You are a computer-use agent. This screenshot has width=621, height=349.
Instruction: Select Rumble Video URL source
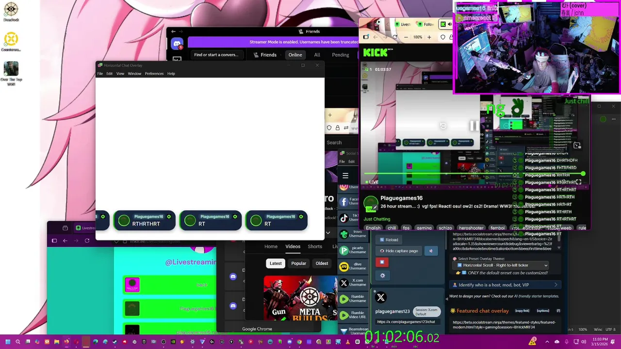353,315
